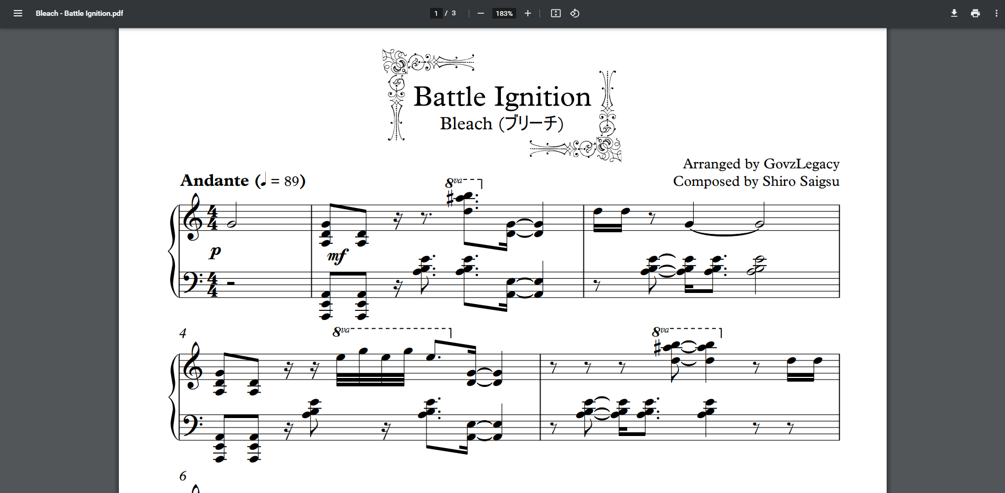The width and height of the screenshot is (1005, 493).
Task: Click the 'Bleach (ブリーチ)' subtitle text
Action: [501, 124]
